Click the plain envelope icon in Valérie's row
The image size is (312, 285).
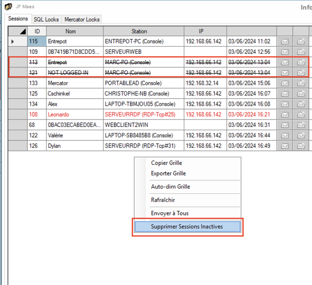[285, 135]
